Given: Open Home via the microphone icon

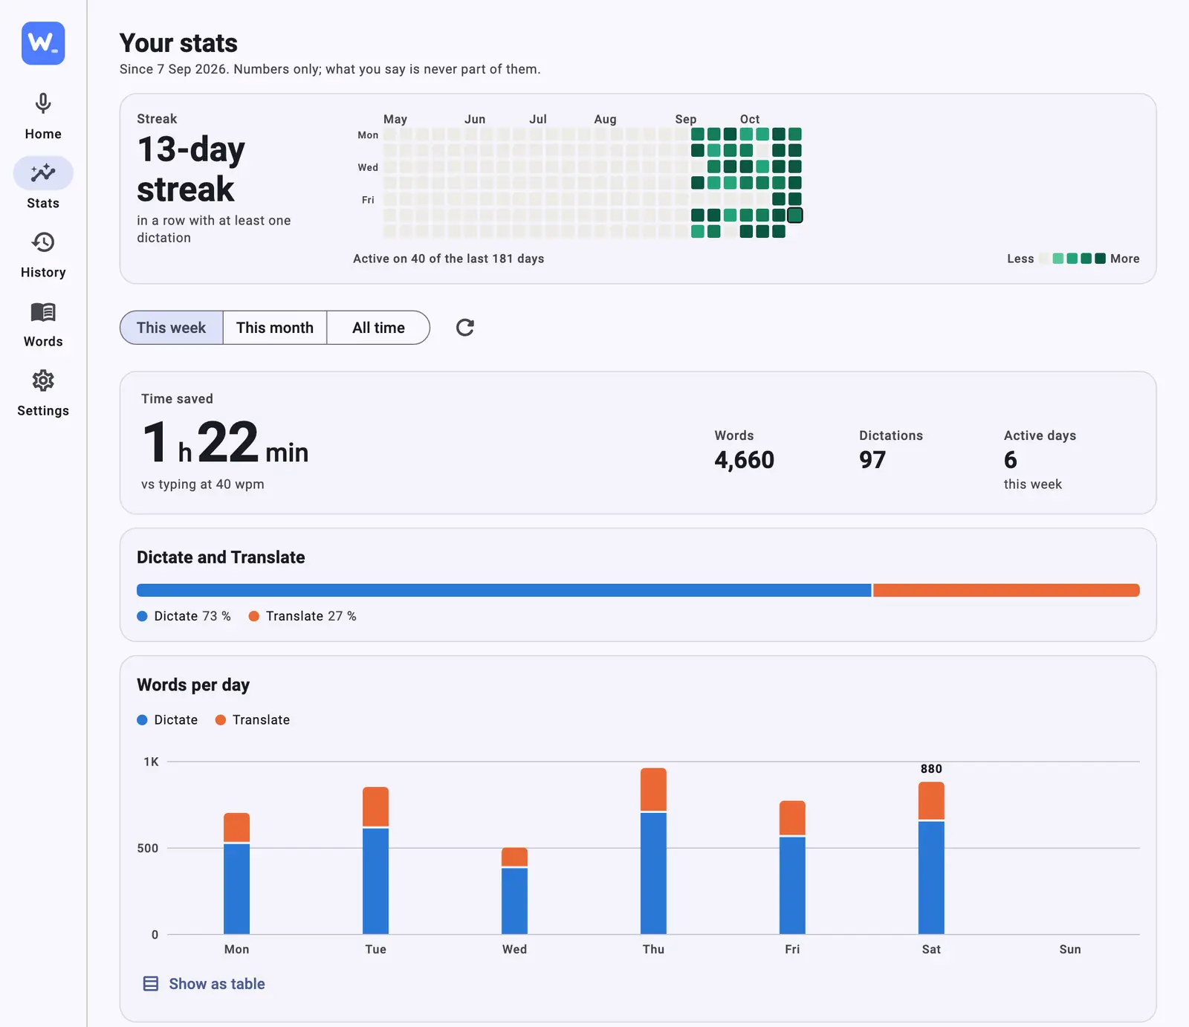Looking at the screenshot, I should pos(43,103).
